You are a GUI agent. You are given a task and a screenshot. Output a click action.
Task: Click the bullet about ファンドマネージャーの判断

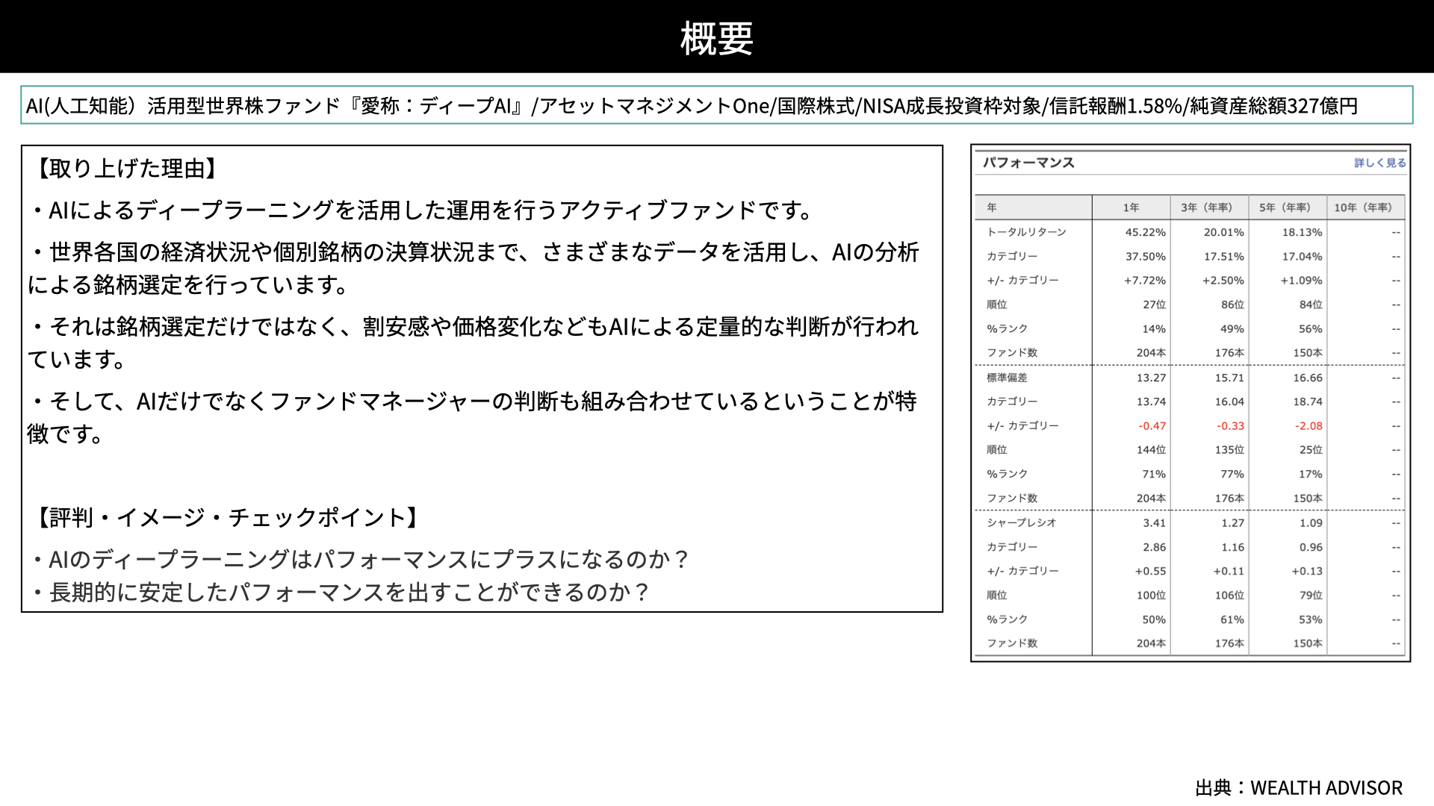[x=472, y=417]
